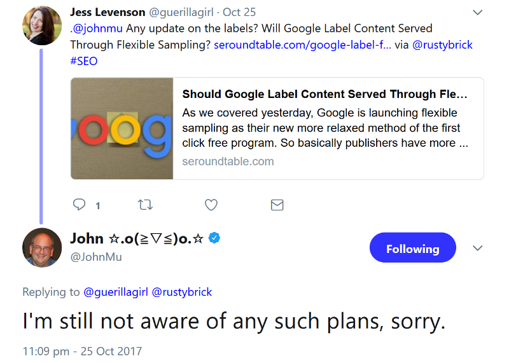Open the 11:09 pm timestamp permalink

click(82, 351)
